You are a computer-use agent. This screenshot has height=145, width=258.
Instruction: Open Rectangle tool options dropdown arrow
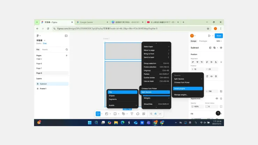pos(119,114)
